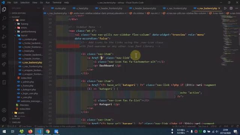This screenshot has width=240, height=135.
Task: Switch to the v_header_frontend.php tab
Action: (109, 8)
